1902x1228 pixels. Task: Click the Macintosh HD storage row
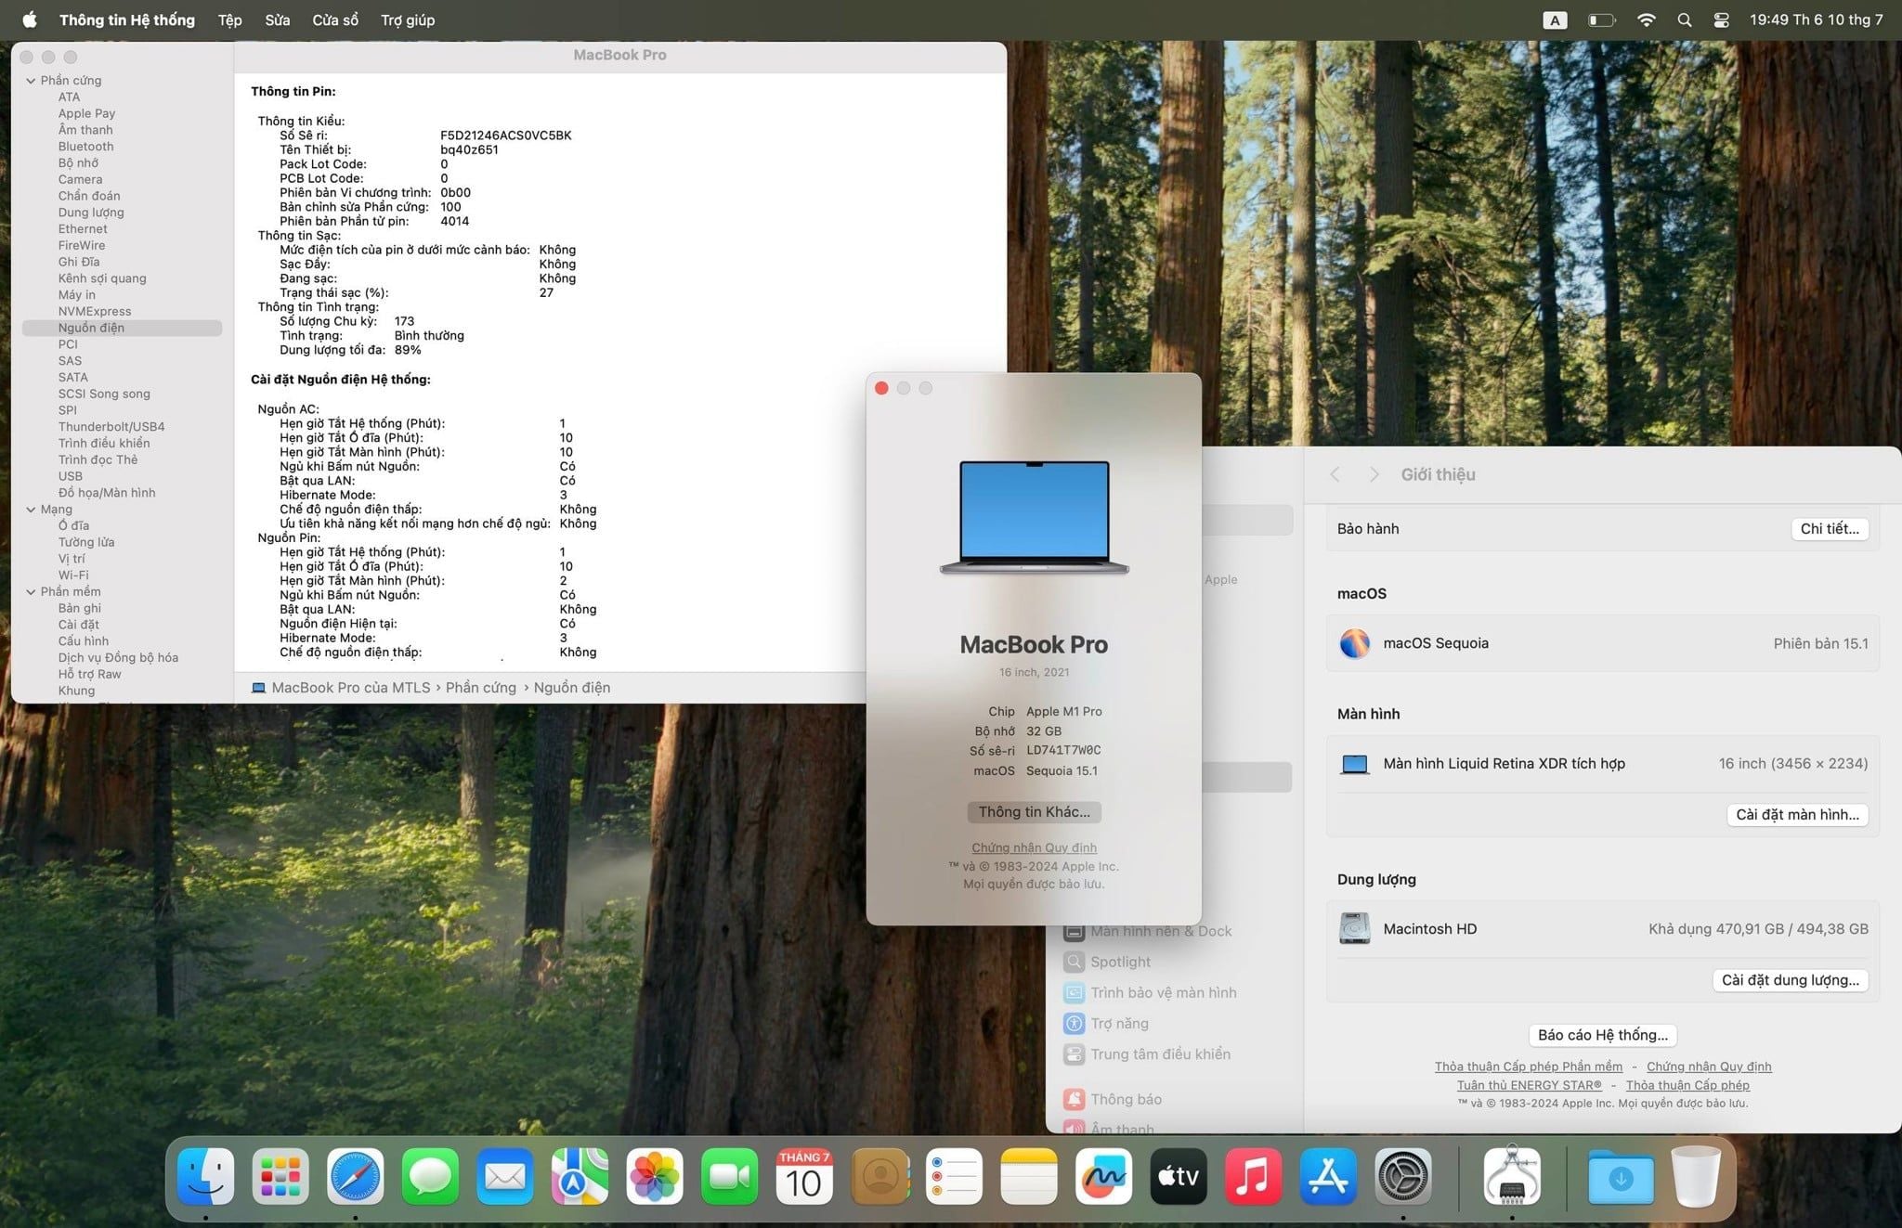point(1602,929)
